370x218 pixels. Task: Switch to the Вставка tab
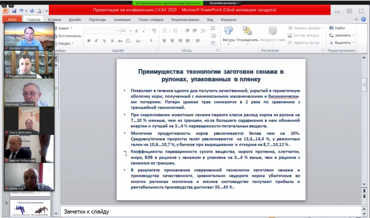55,19
